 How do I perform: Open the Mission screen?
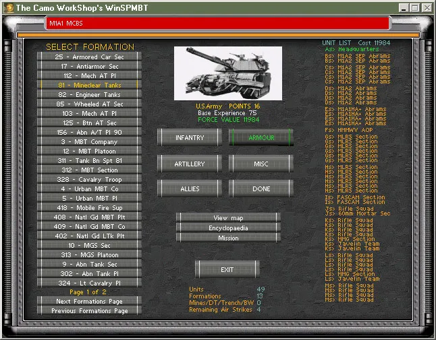tap(228, 238)
